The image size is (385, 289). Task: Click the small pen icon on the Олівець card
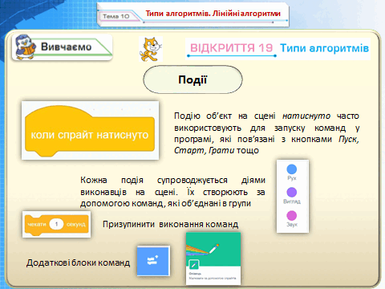pyautogui.click(x=193, y=265)
